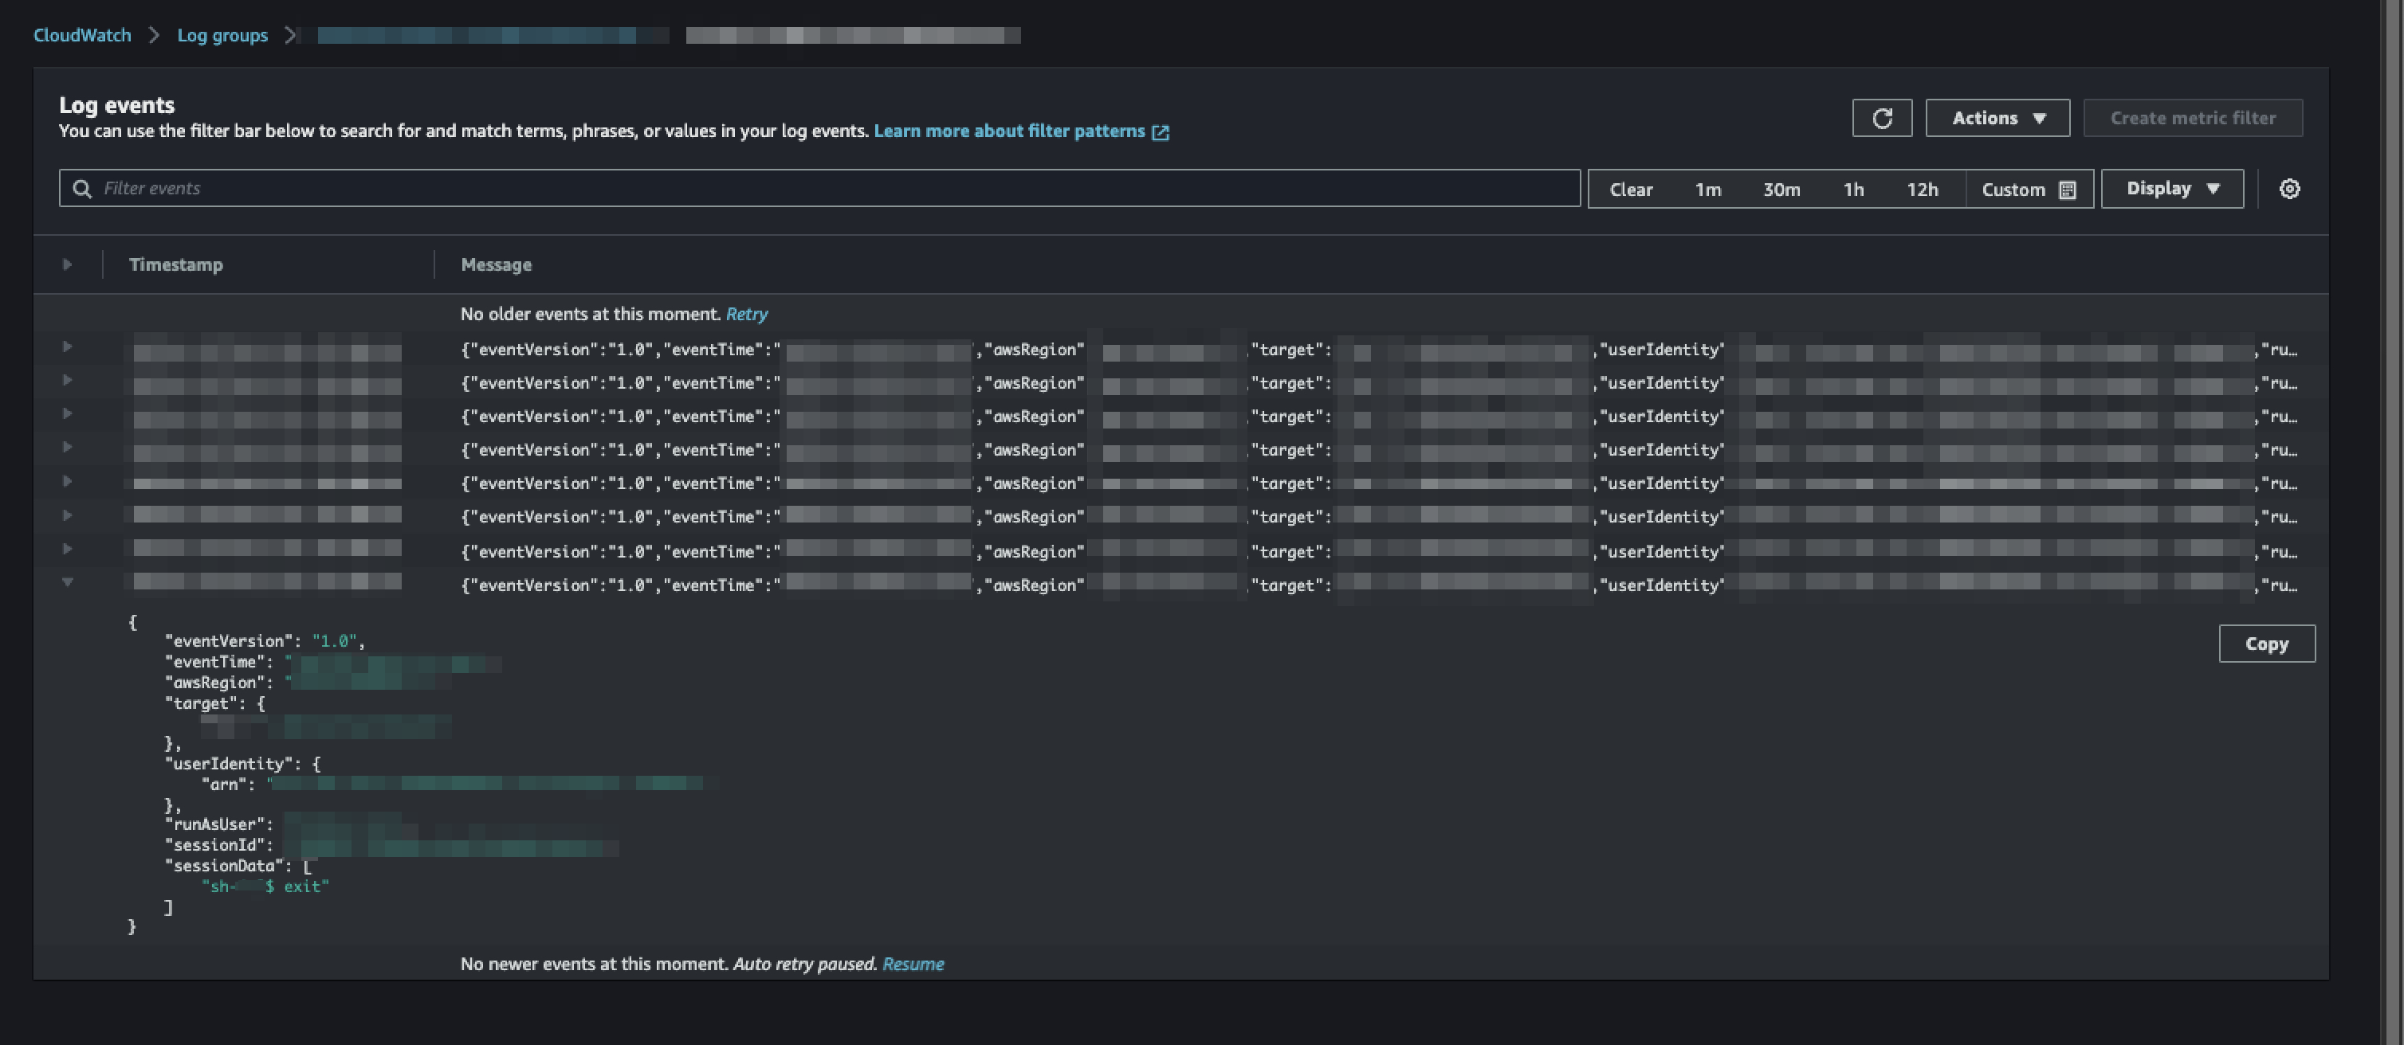
Task: Expand the second log event row
Action: tap(67, 381)
